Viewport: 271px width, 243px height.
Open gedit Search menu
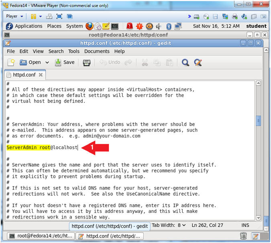(x=56, y=51)
